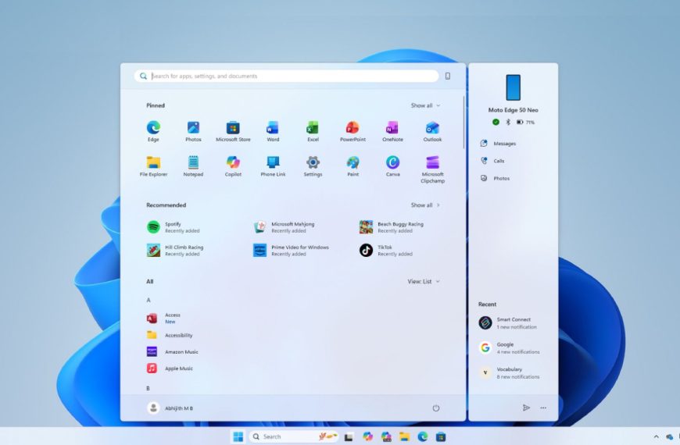Expand the Accessibility folder in All list
This screenshot has width=680, height=445.
point(170,335)
